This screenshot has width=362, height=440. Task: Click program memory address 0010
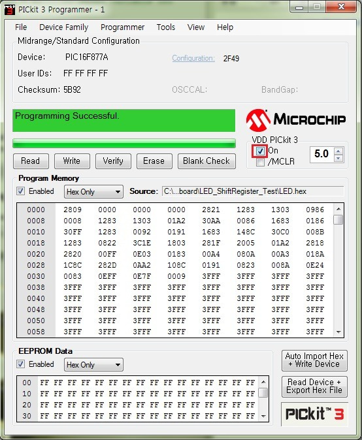pyautogui.click(x=36, y=232)
